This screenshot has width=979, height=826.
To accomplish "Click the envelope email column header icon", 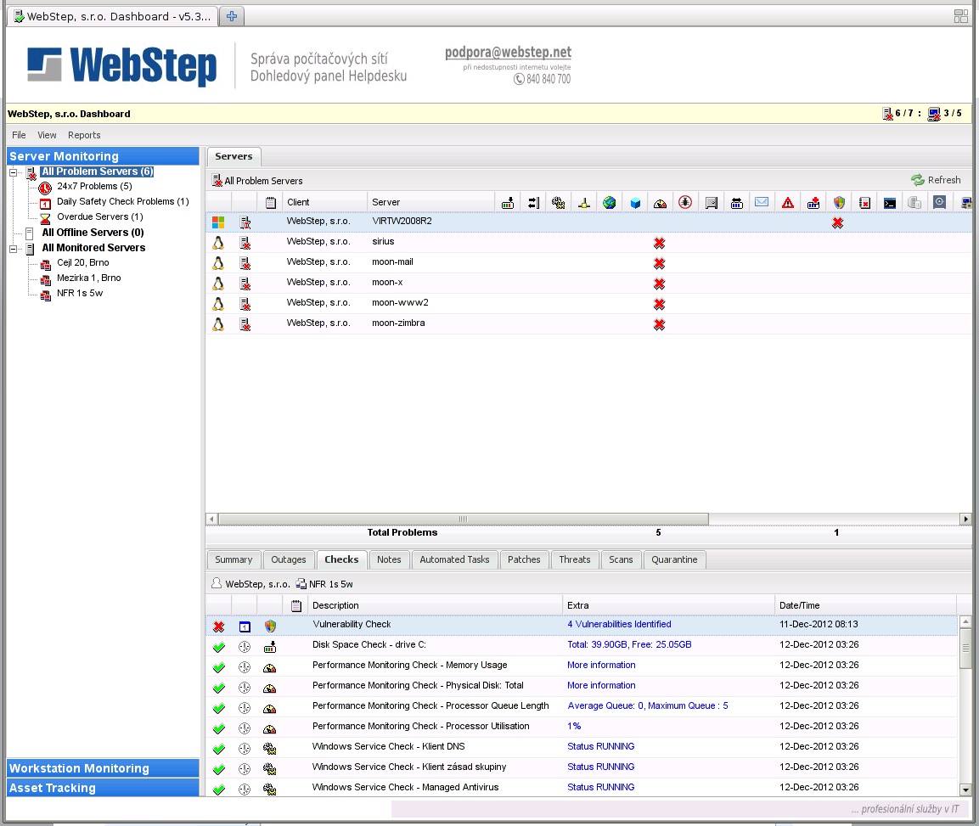I will 762,203.
